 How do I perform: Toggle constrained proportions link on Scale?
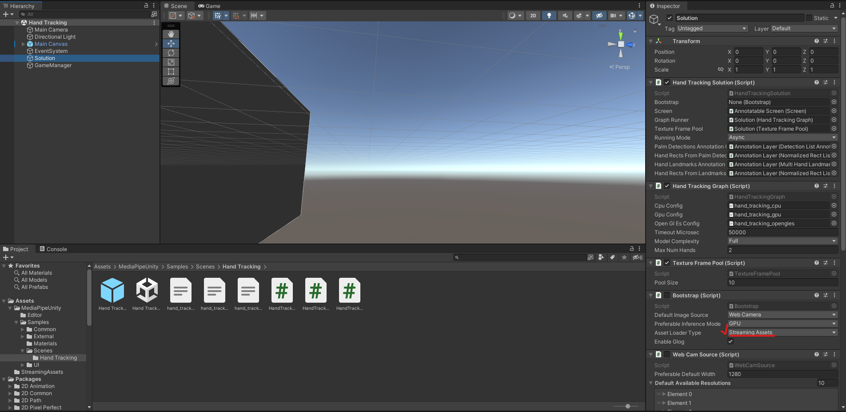coord(721,69)
